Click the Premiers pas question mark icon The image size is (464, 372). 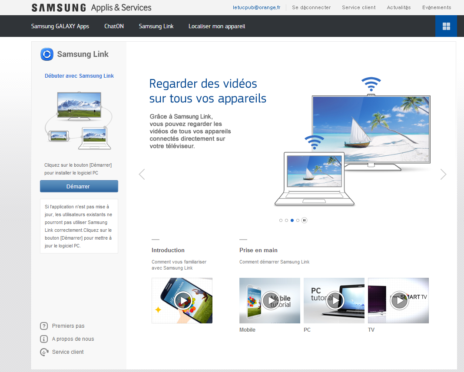pyautogui.click(x=44, y=326)
